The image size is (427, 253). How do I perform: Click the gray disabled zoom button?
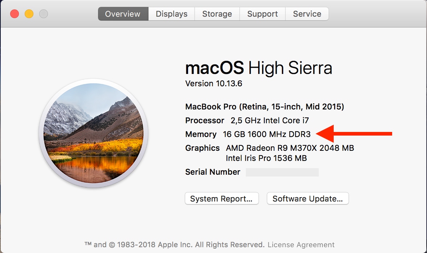44,14
